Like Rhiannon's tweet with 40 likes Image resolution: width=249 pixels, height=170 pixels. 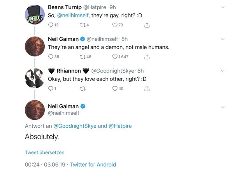(115, 89)
